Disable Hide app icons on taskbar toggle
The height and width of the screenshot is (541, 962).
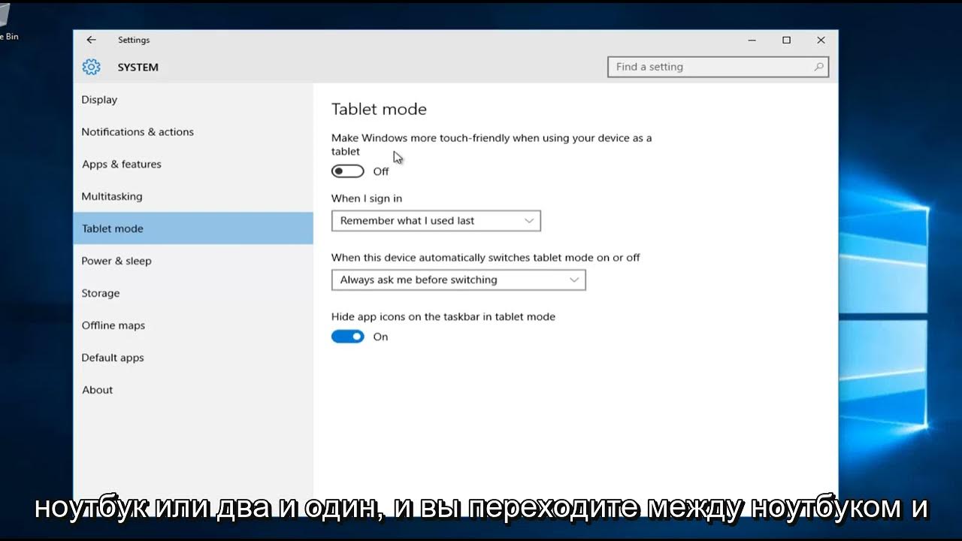tap(347, 337)
